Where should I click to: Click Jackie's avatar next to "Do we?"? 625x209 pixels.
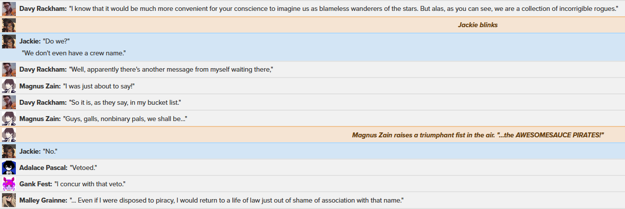(9, 42)
